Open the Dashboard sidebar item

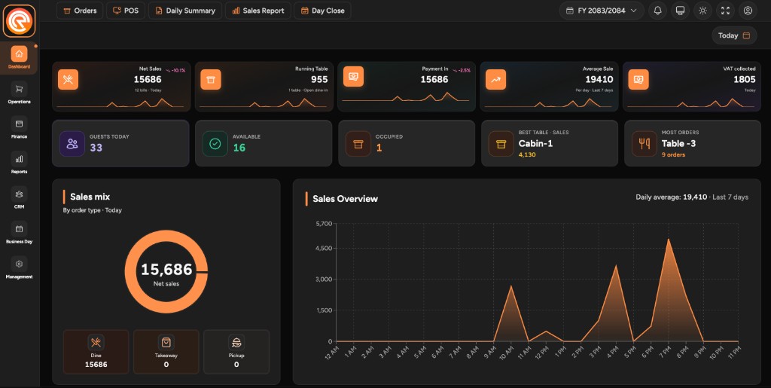pyautogui.click(x=19, y=58)
